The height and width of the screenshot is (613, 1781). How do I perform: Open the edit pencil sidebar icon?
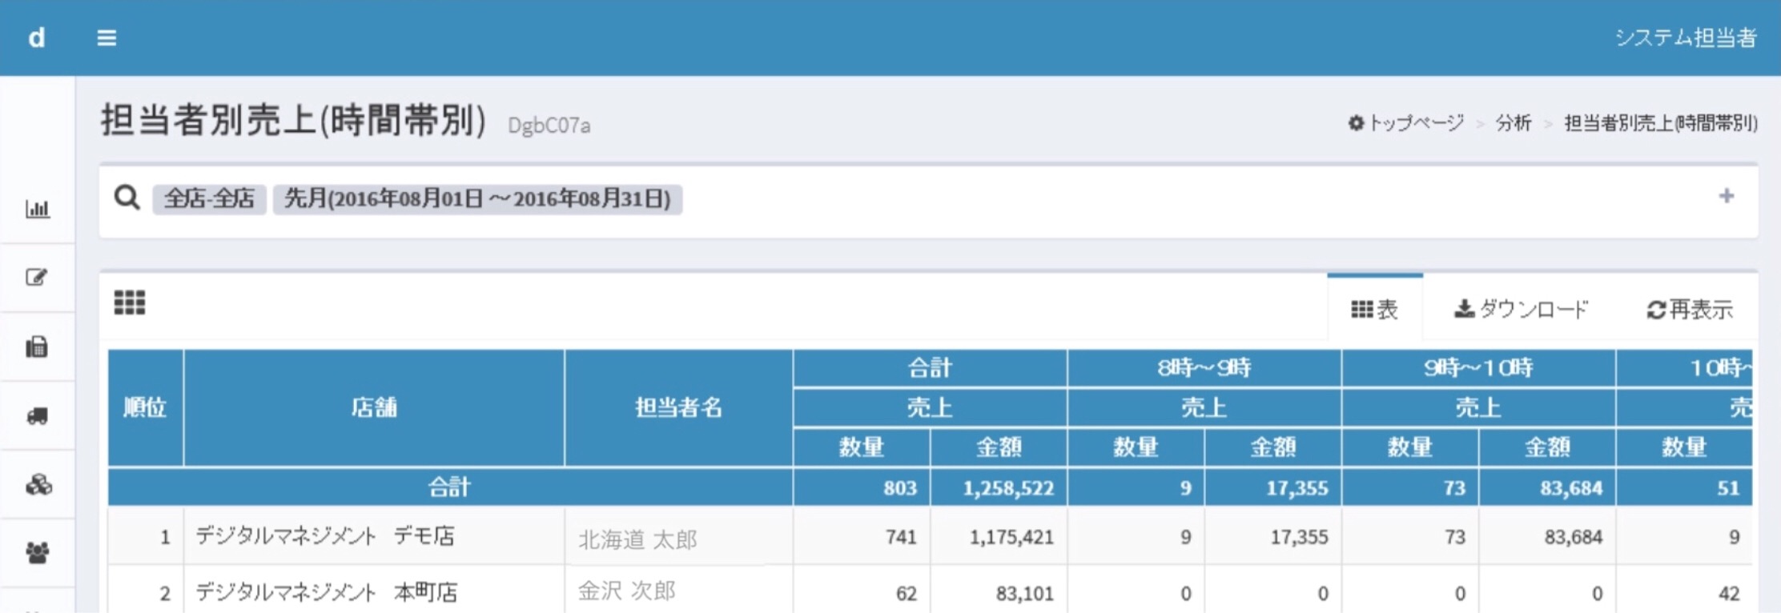pyautogui.click(x=37, y=277)
